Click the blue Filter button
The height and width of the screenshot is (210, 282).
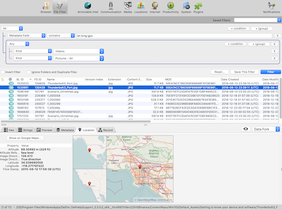click(271, 72)
